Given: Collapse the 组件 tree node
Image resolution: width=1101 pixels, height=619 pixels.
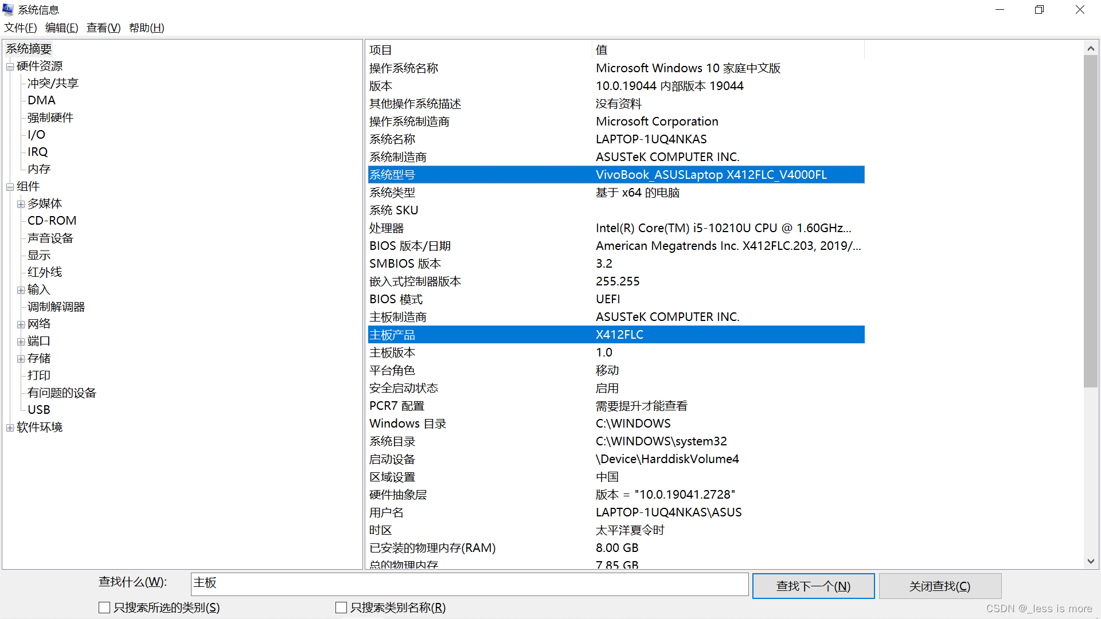Looking at the screenshot, I should click(10, 187).
